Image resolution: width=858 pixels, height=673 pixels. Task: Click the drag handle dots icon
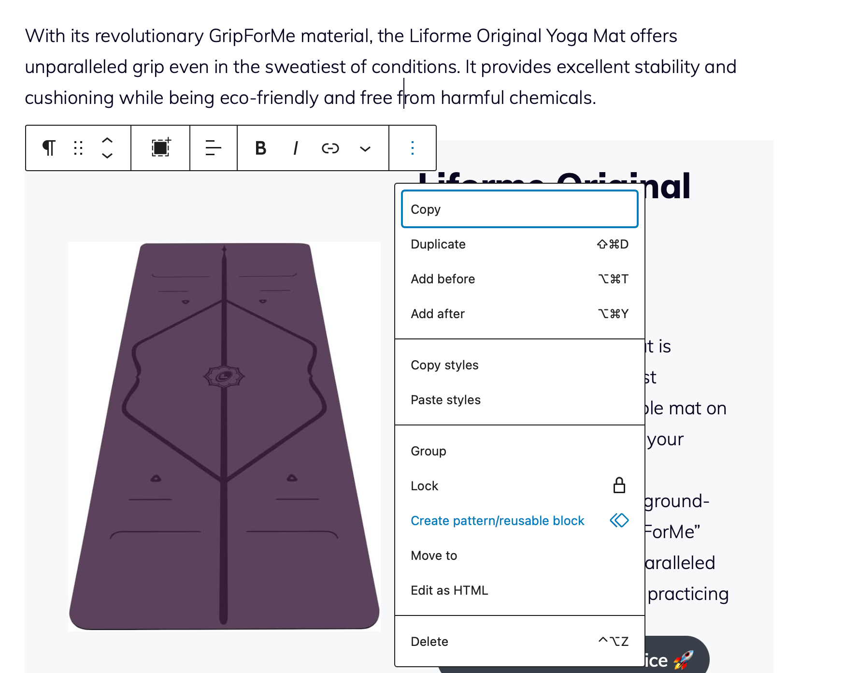click(78, 148)
